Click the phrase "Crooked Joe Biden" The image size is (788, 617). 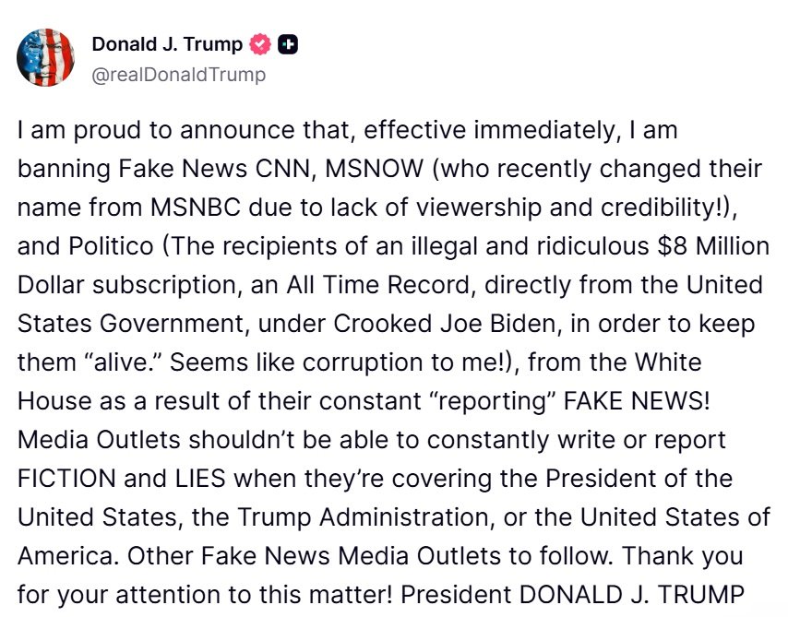[x=446, y=324]
